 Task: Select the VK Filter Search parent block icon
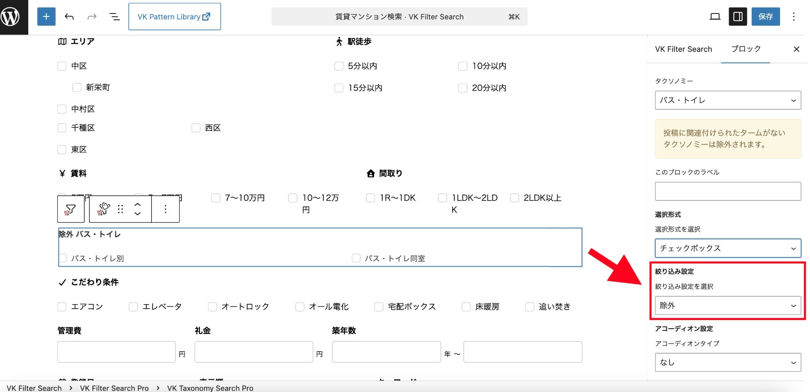pos(70,209)
